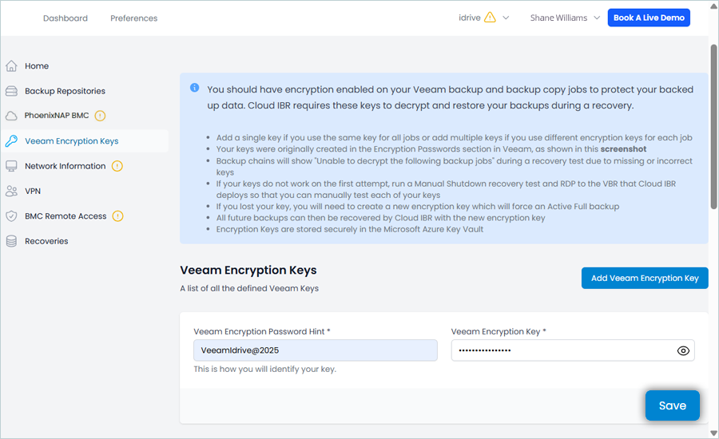This screenshot has width=719, height=439.
Task: Click warning badge next to PhoenixNAP BMC
Action: 100,116
